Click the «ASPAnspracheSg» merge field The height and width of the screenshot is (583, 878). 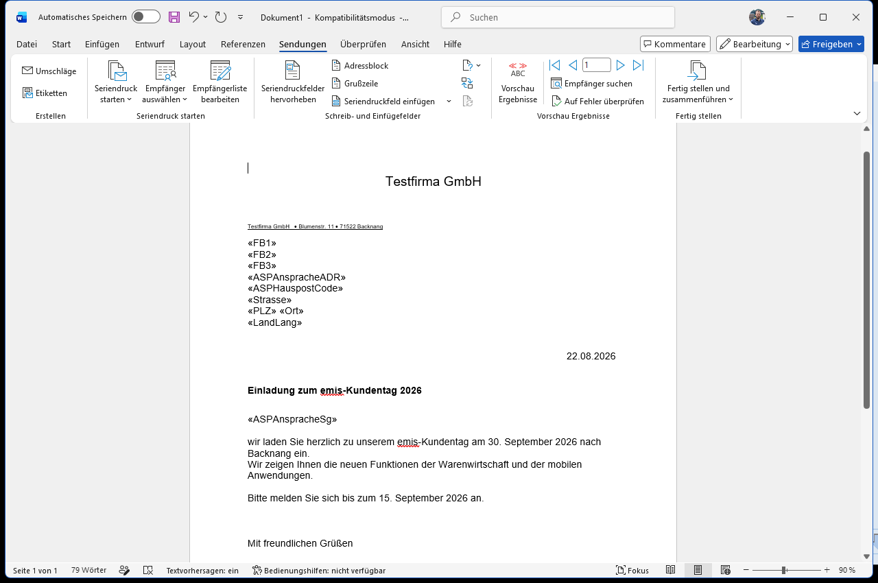point(292,419)
